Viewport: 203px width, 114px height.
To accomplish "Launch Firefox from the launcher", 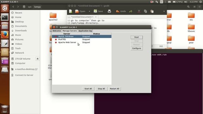I will [x=5, y=35].
